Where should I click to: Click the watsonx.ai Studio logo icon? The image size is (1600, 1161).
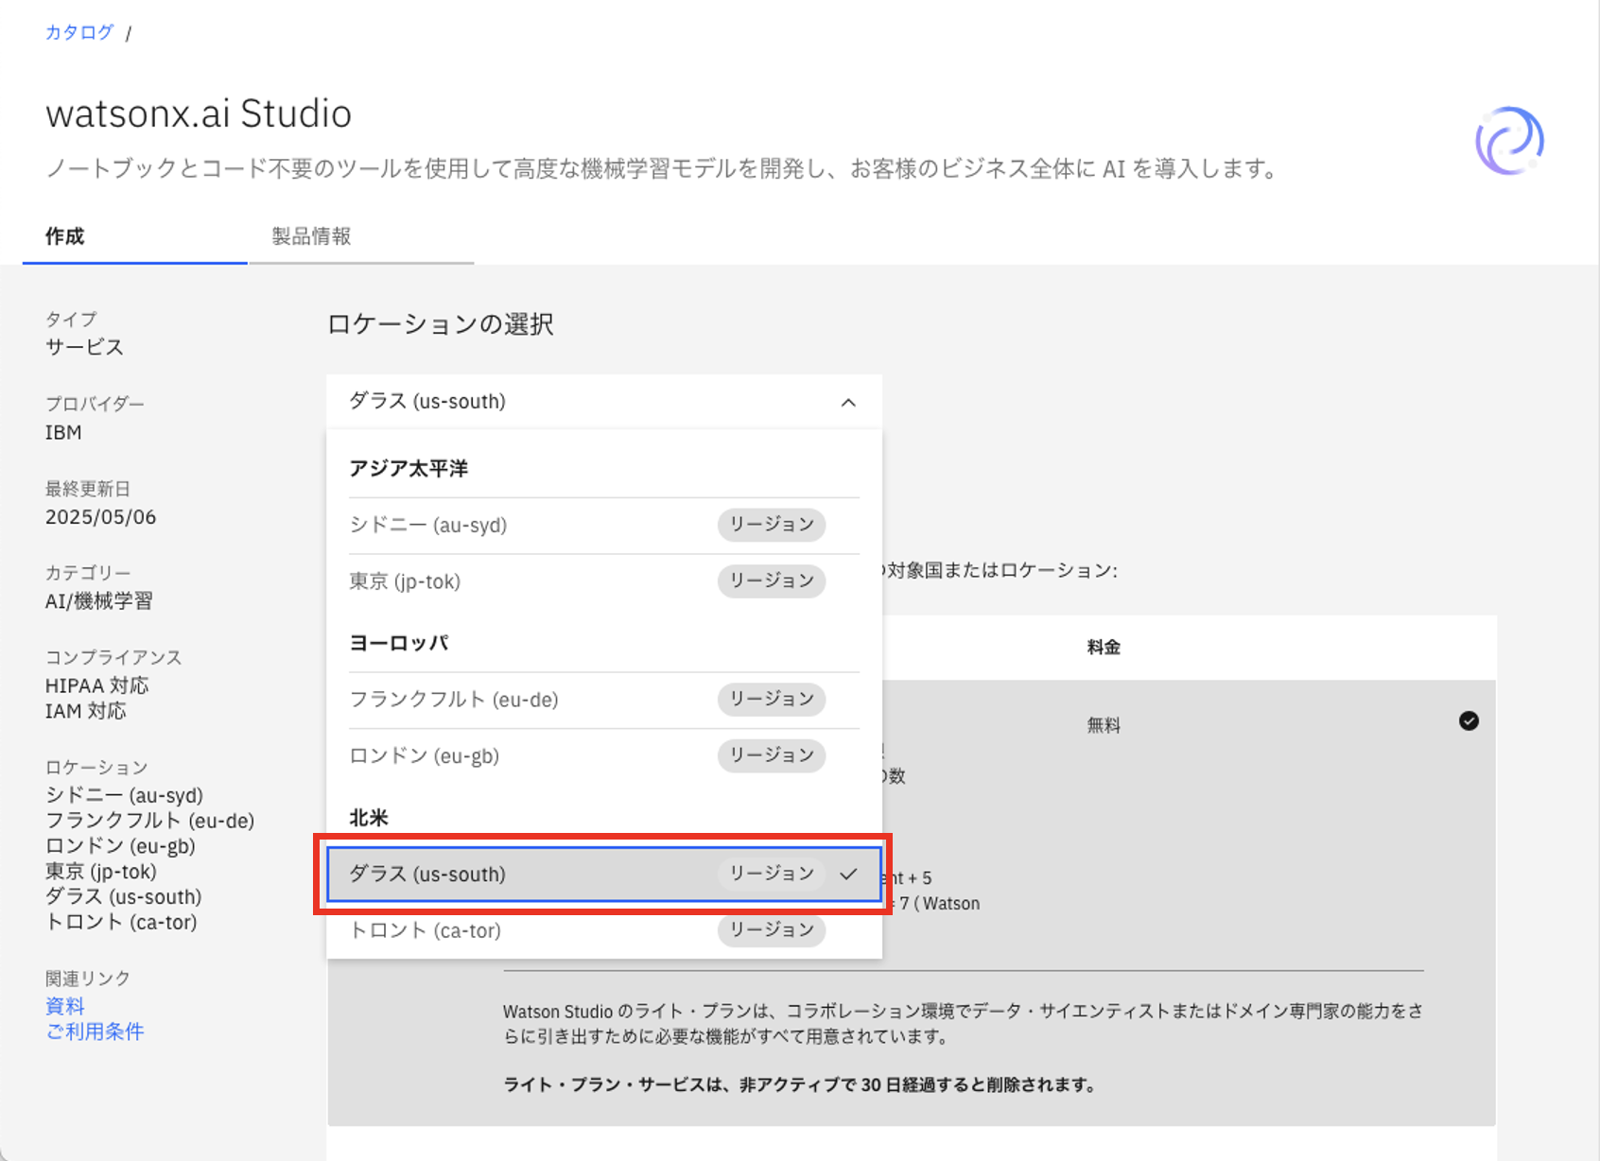[1509, 141]
